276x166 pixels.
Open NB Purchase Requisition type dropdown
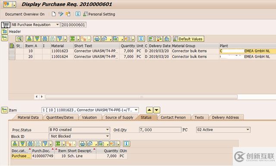point(57,25)
